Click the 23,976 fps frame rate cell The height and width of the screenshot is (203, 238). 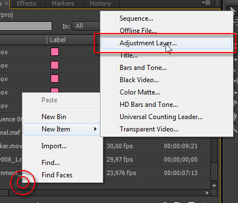pos(121,173)
